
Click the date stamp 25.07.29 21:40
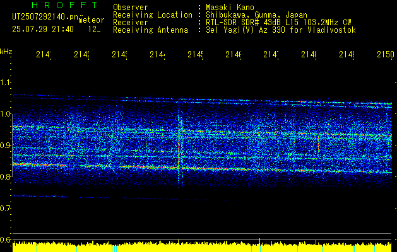[43, 30]
